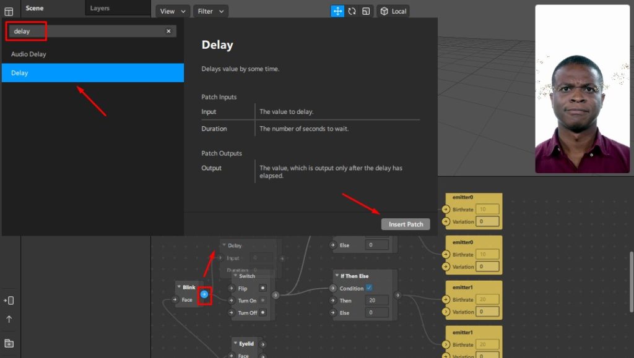This screenshot has width=634, height=358.
Task: Click the upload arrow icon in sidebar
Action: 9,320
